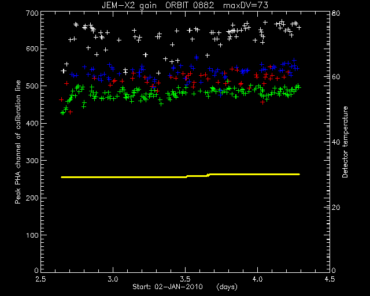Click the ORBIT 0882 title text
The width and height of the screenshot is (370, 296).
point(190,5)
